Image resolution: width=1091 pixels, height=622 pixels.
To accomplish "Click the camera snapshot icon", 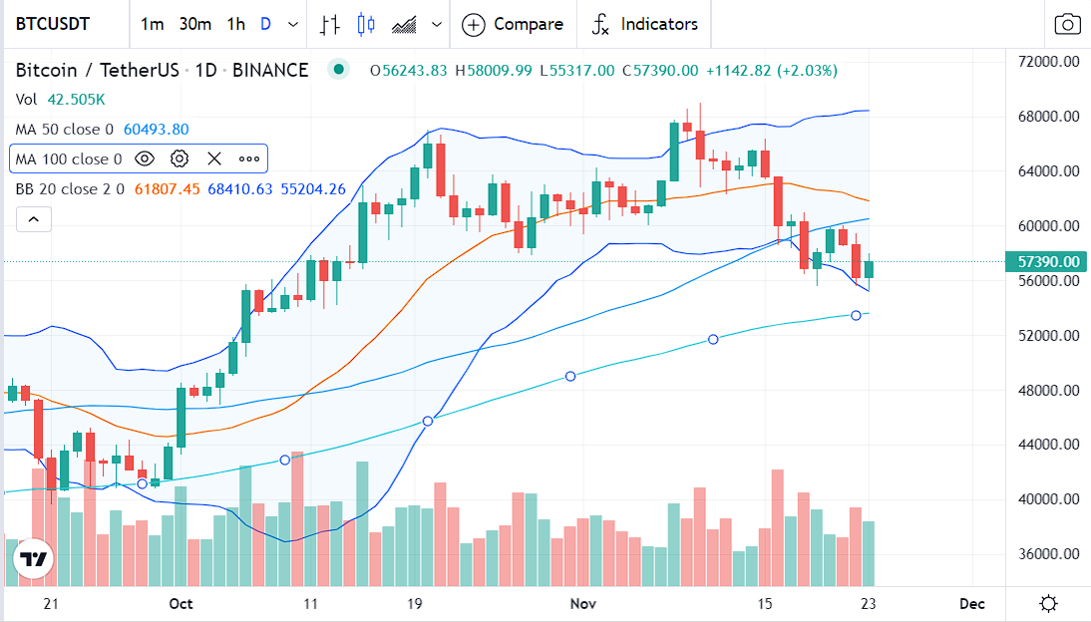I will coord(1067,23).
